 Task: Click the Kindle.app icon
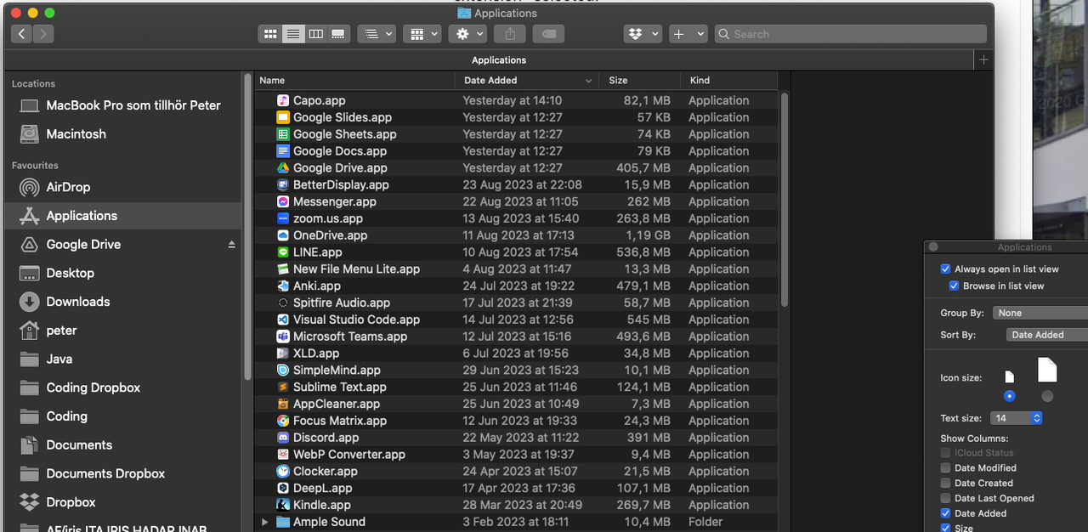[x=283, y=505]
